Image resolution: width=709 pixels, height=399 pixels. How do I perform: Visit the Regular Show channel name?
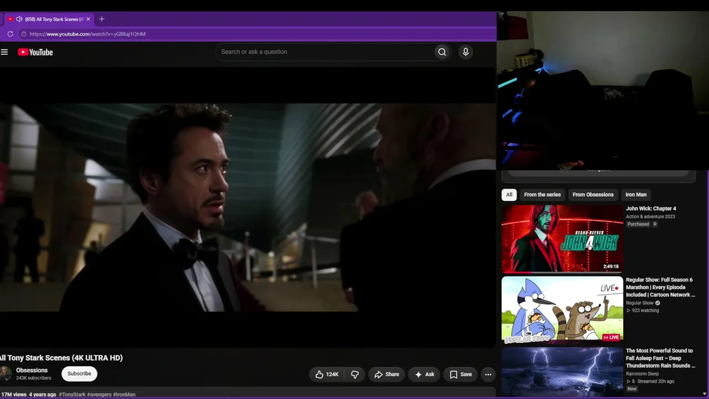click(640, 303)
